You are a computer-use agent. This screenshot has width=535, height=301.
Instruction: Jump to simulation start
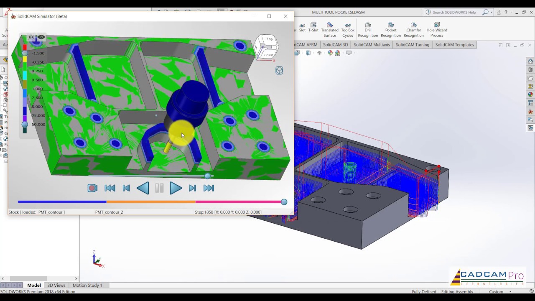[110, 188]
